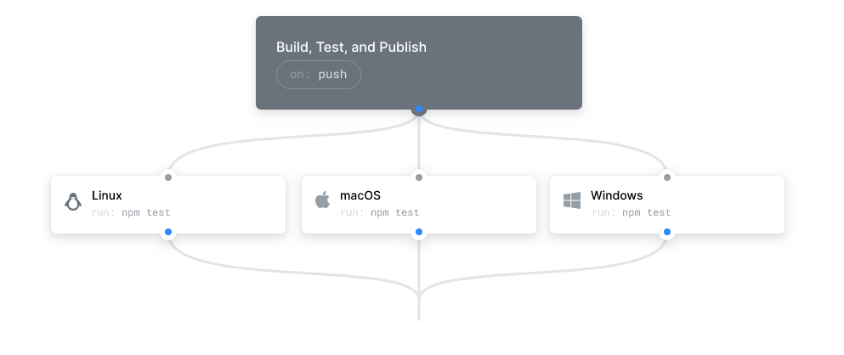Select gray input connector atop macOS job

(x=419, y=177)
